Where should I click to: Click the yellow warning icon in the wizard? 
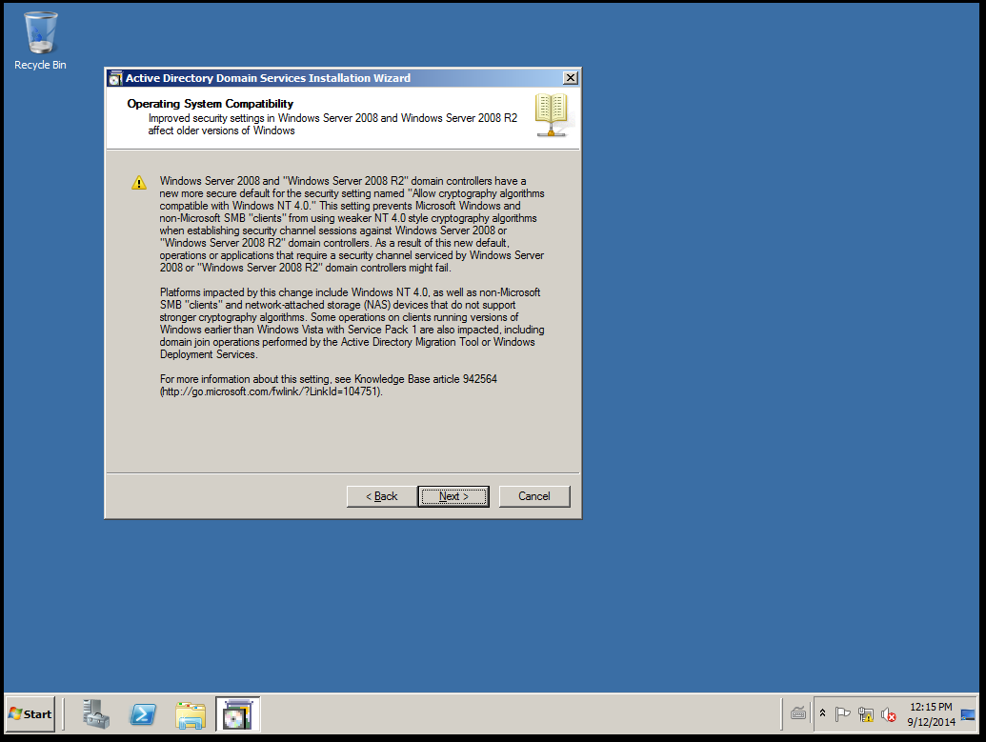[139, 182]
